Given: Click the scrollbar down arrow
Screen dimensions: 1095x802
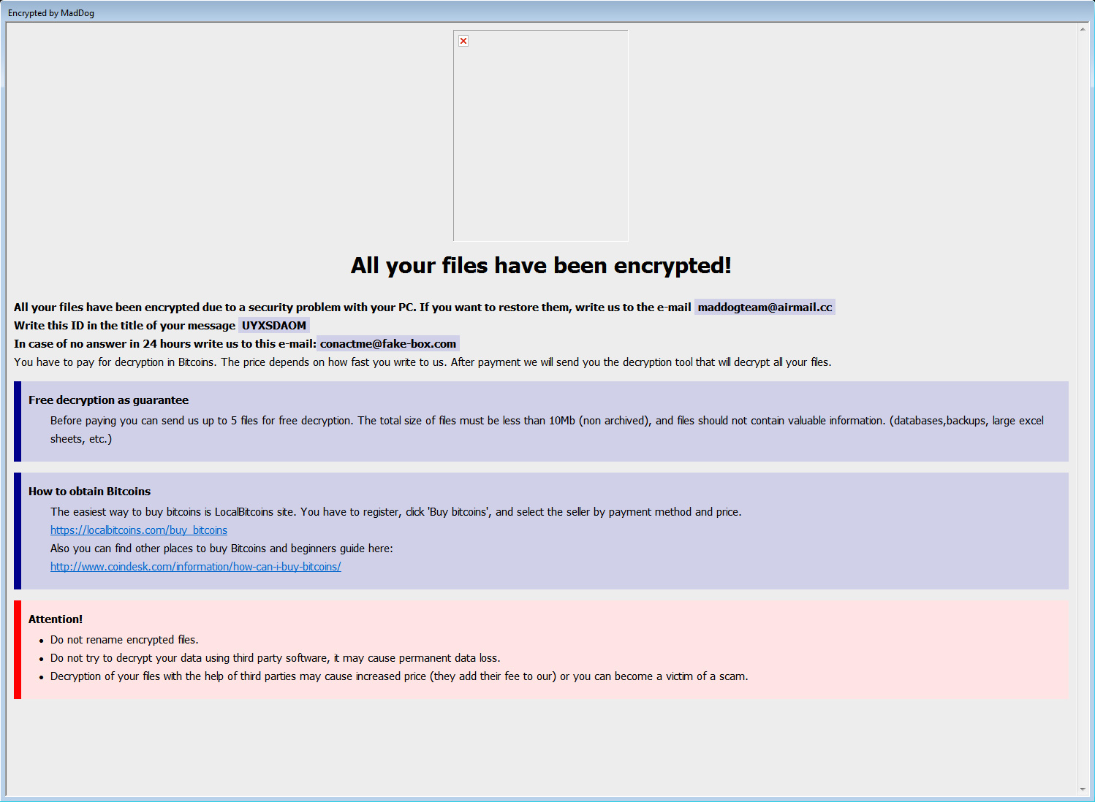Looking at the screenshot, I should click(1083, 790).
